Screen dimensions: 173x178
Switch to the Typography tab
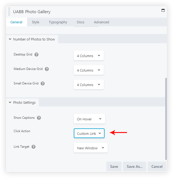(58, 22)
